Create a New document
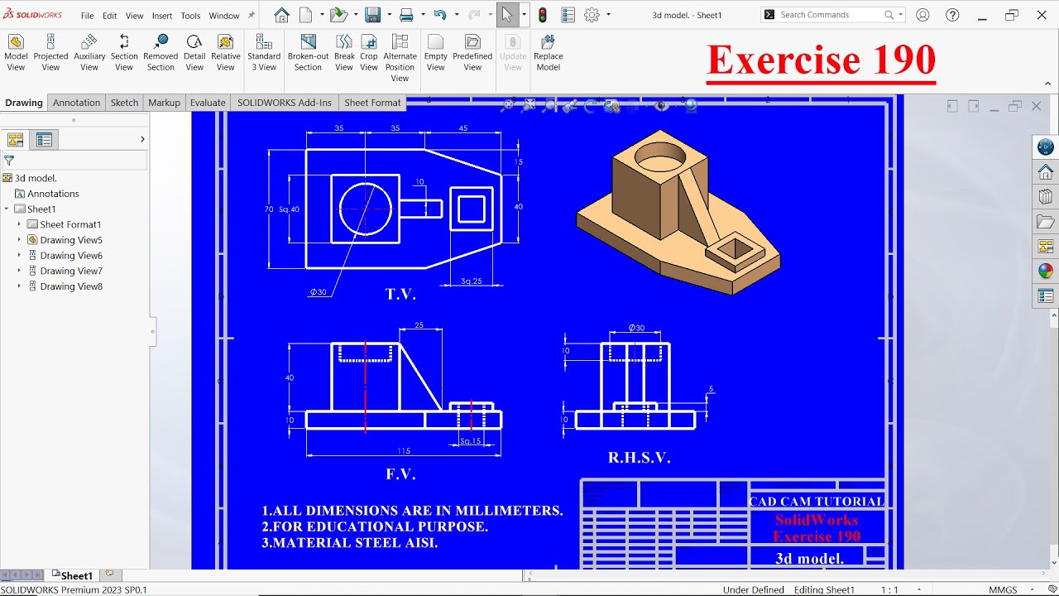This screenshot has width=1059, height=596. (x=306, y=15)
